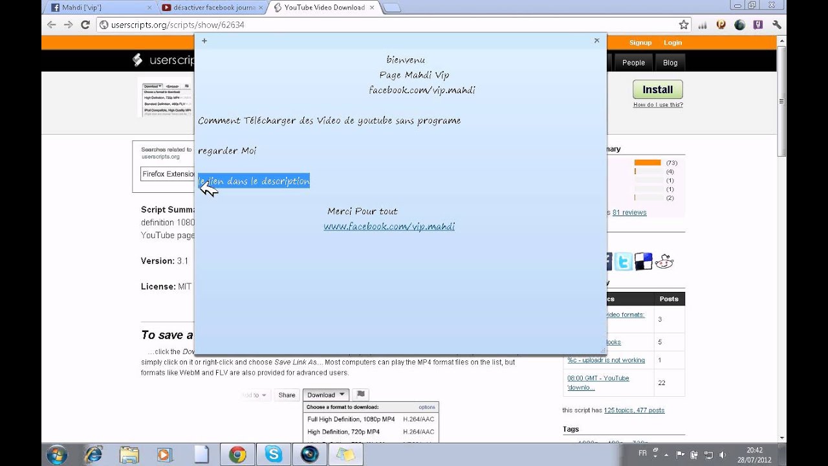Viewport: 828px width, 466px height.
Task: Open the blank document taskbar icon
Action: coord(201,454)
